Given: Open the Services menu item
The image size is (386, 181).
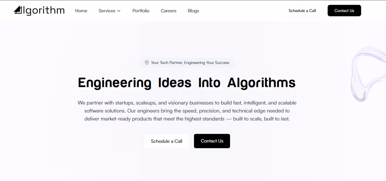Looking at the screenshot, I should [x=107, y=11].
